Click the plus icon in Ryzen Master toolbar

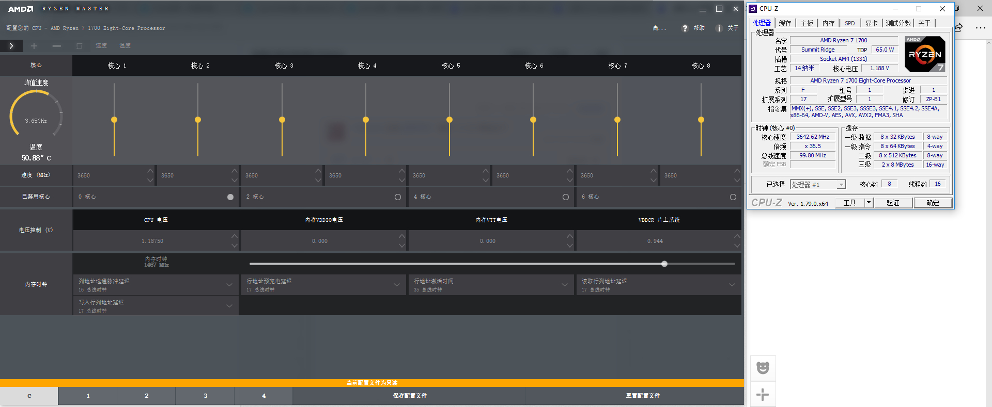coord(34,46)
